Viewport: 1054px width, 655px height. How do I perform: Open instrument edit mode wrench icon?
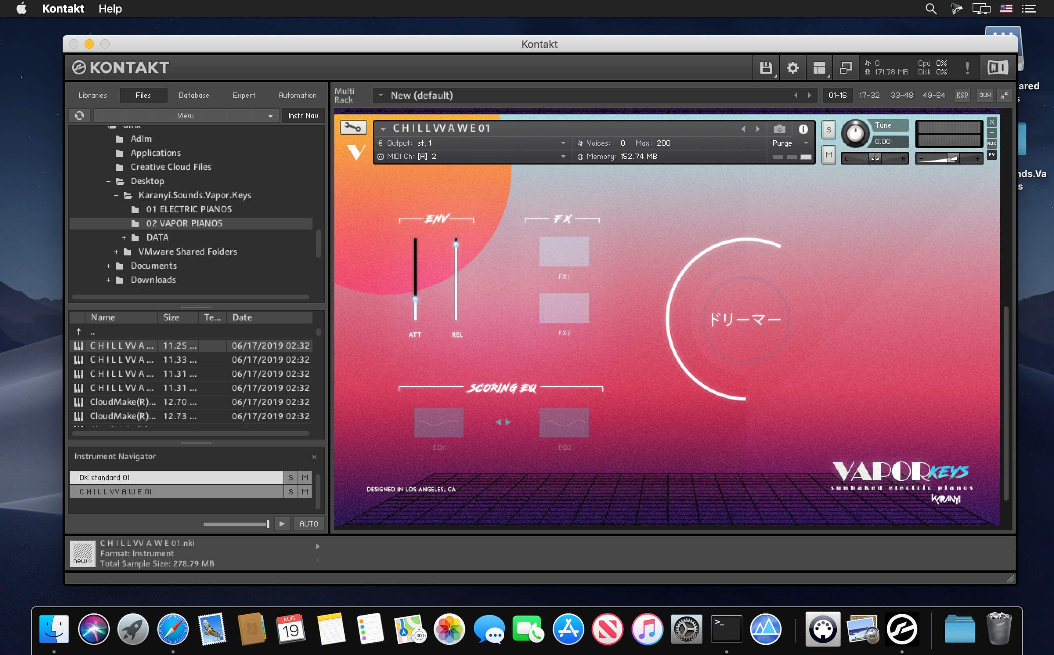pos(353,127)
